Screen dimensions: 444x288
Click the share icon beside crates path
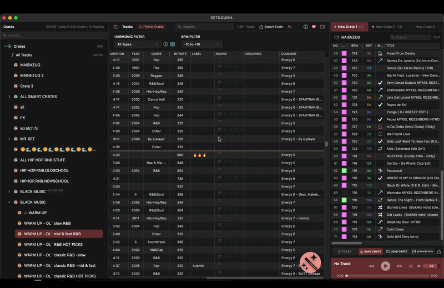439,251
